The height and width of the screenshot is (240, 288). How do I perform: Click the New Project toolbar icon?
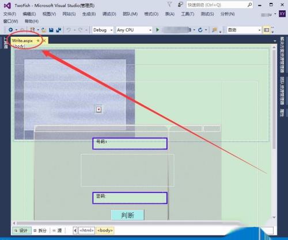point(32,30)
